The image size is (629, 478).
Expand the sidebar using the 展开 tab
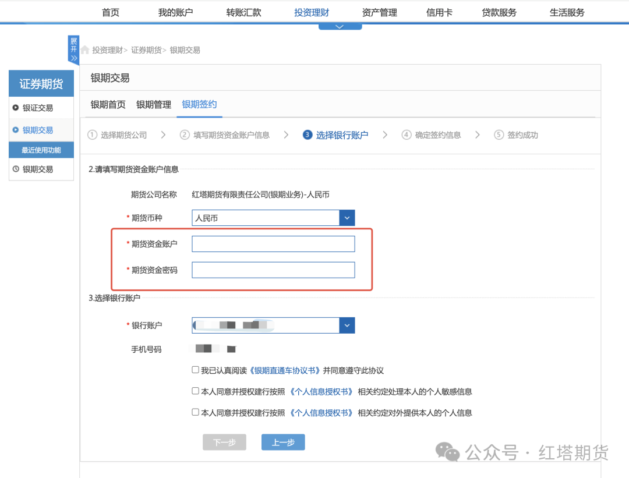[73, 49]
